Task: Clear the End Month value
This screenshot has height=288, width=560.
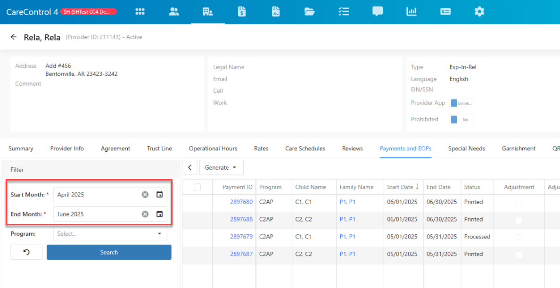Action: (x=145, y=214)
